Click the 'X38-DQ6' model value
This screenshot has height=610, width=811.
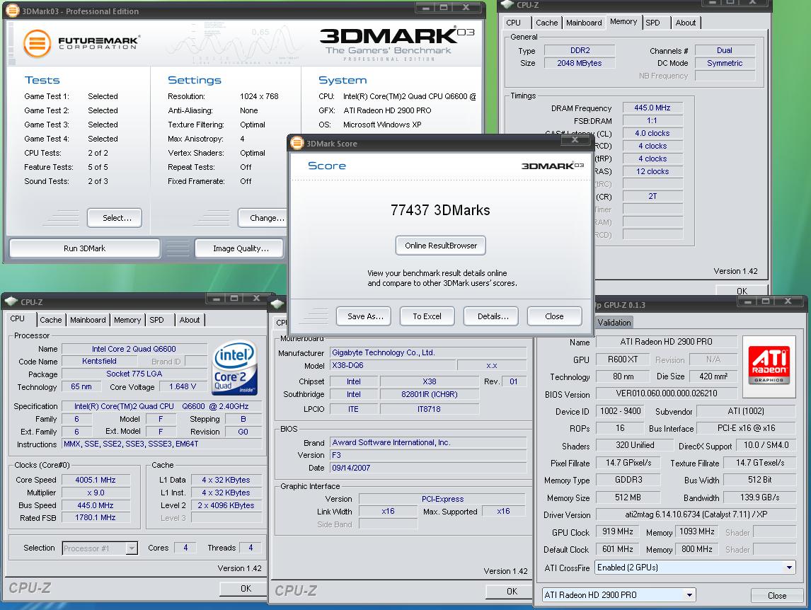point(393,365)
